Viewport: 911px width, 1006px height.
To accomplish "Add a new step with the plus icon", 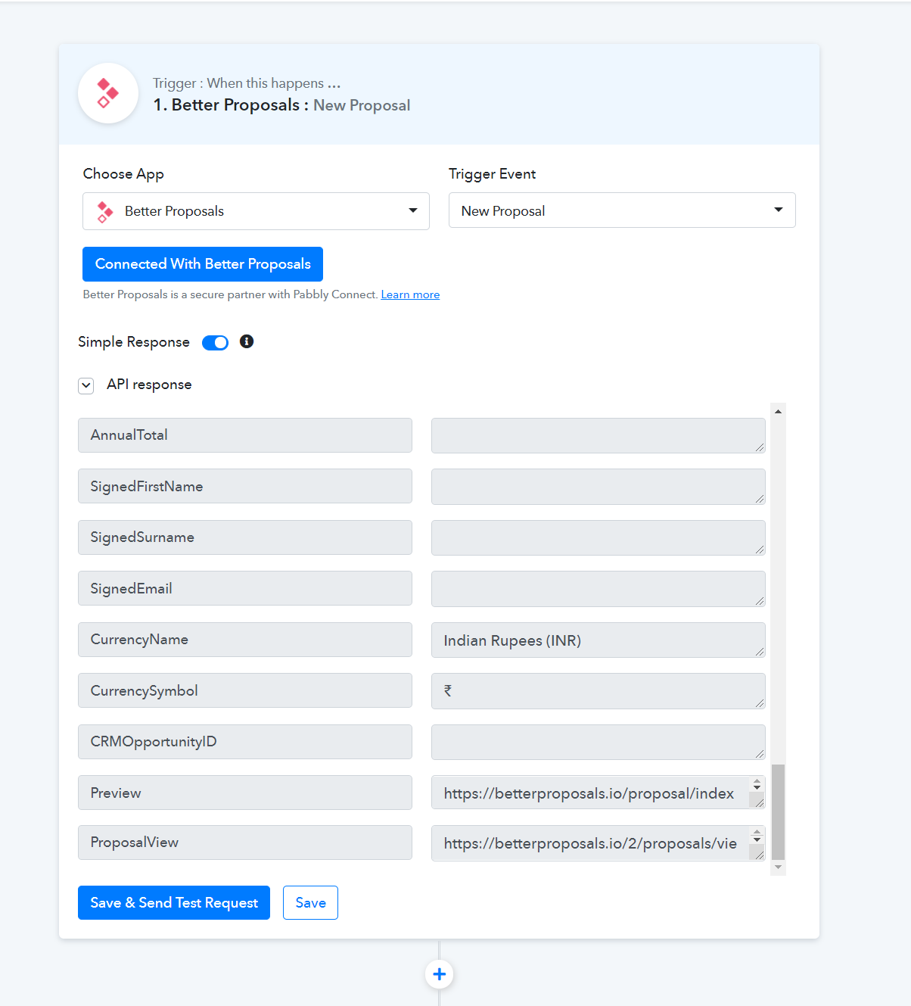I will tap(440, 974).
